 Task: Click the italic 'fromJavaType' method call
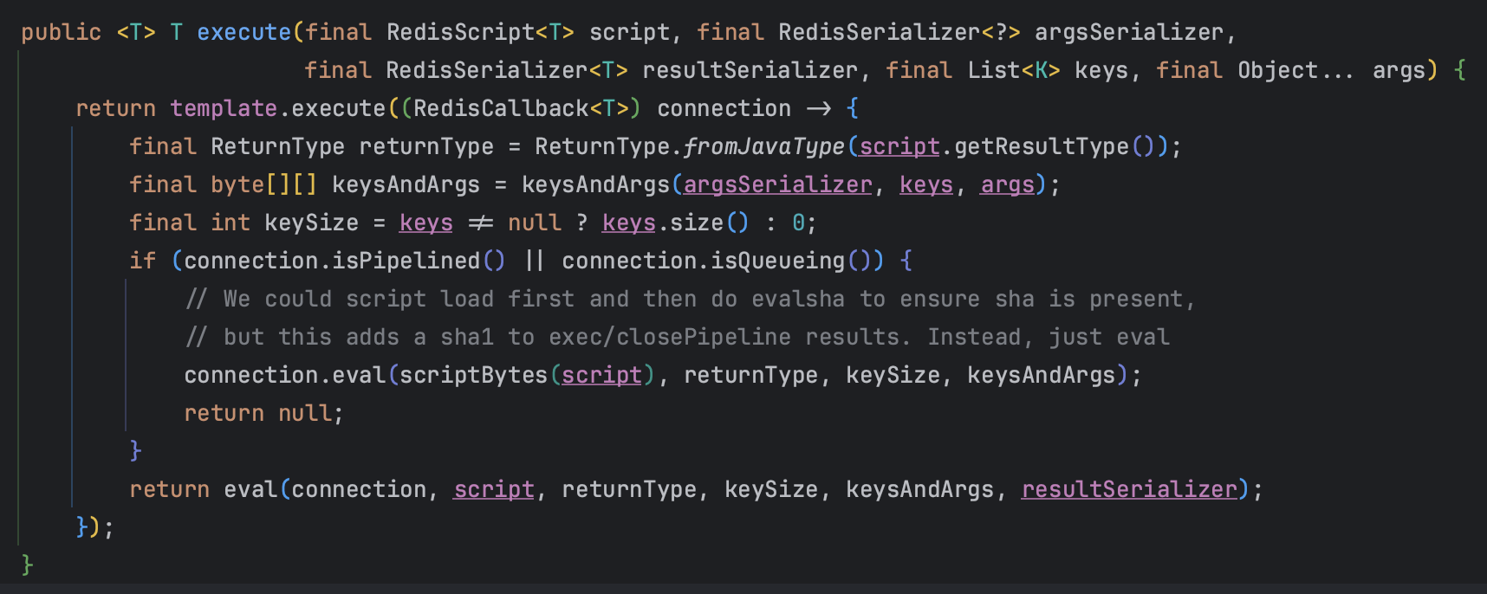(763, 146)
